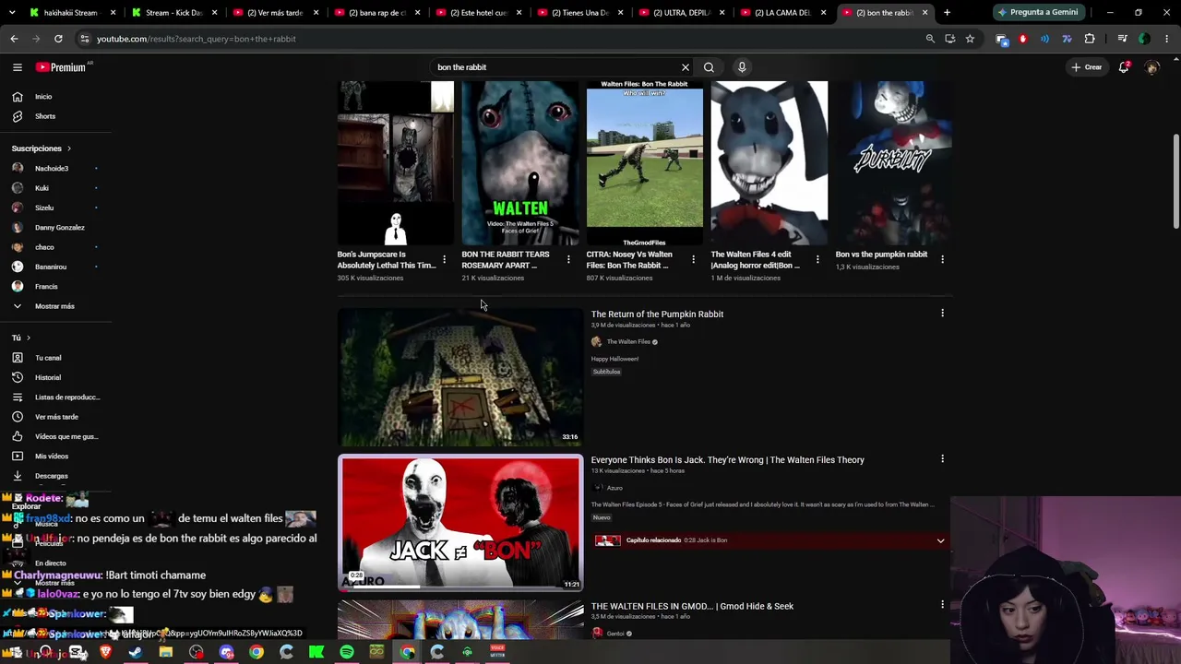Click the browser address bar URL
The width and height of the screenshot is (1181, 664).
pos(196,39)
